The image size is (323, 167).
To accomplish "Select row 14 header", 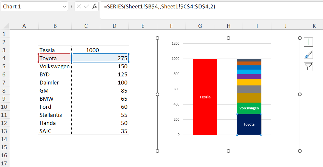I will pos(5,139).
